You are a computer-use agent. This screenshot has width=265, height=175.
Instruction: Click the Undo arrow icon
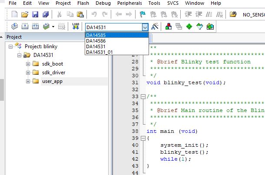tap(94, 14)
